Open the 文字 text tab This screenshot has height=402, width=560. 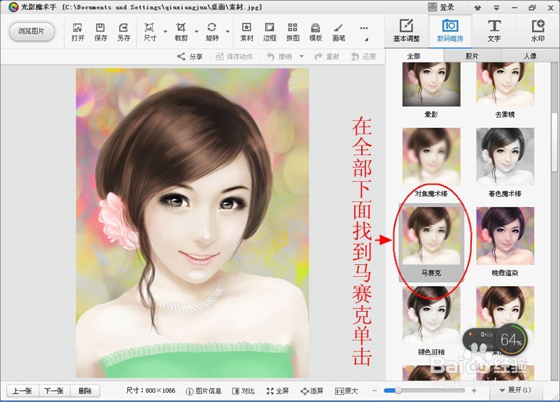(494, 31)
